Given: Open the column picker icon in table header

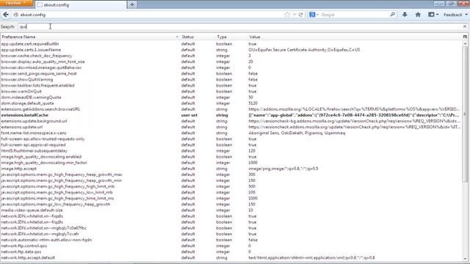Looking at the screenshot, I should (x=465, y=37).
